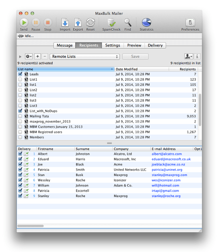
Task: Check the MBM Registred users checkbox
Action: (x=20, y=132)
